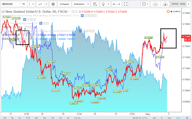
Task: Toggle percent scale button
Action: pyautogui.click(x=162, y=118)
